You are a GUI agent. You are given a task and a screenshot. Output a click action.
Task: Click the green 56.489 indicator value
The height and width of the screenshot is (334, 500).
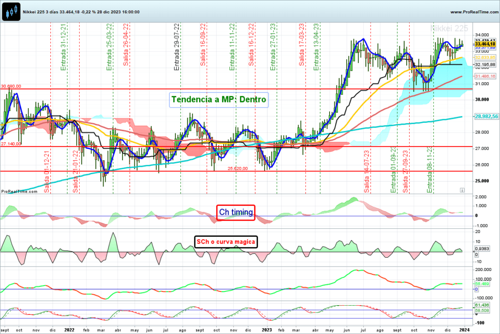click(482, 284)
